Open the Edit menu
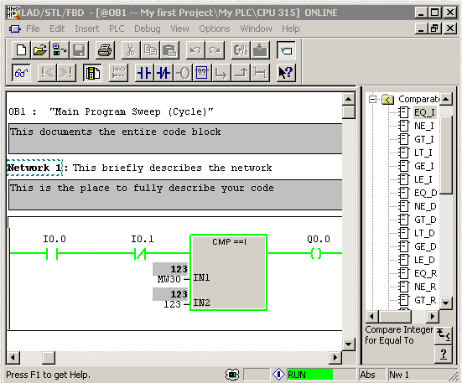This screenshot has height=383, width=462. [x=57, y=28]
